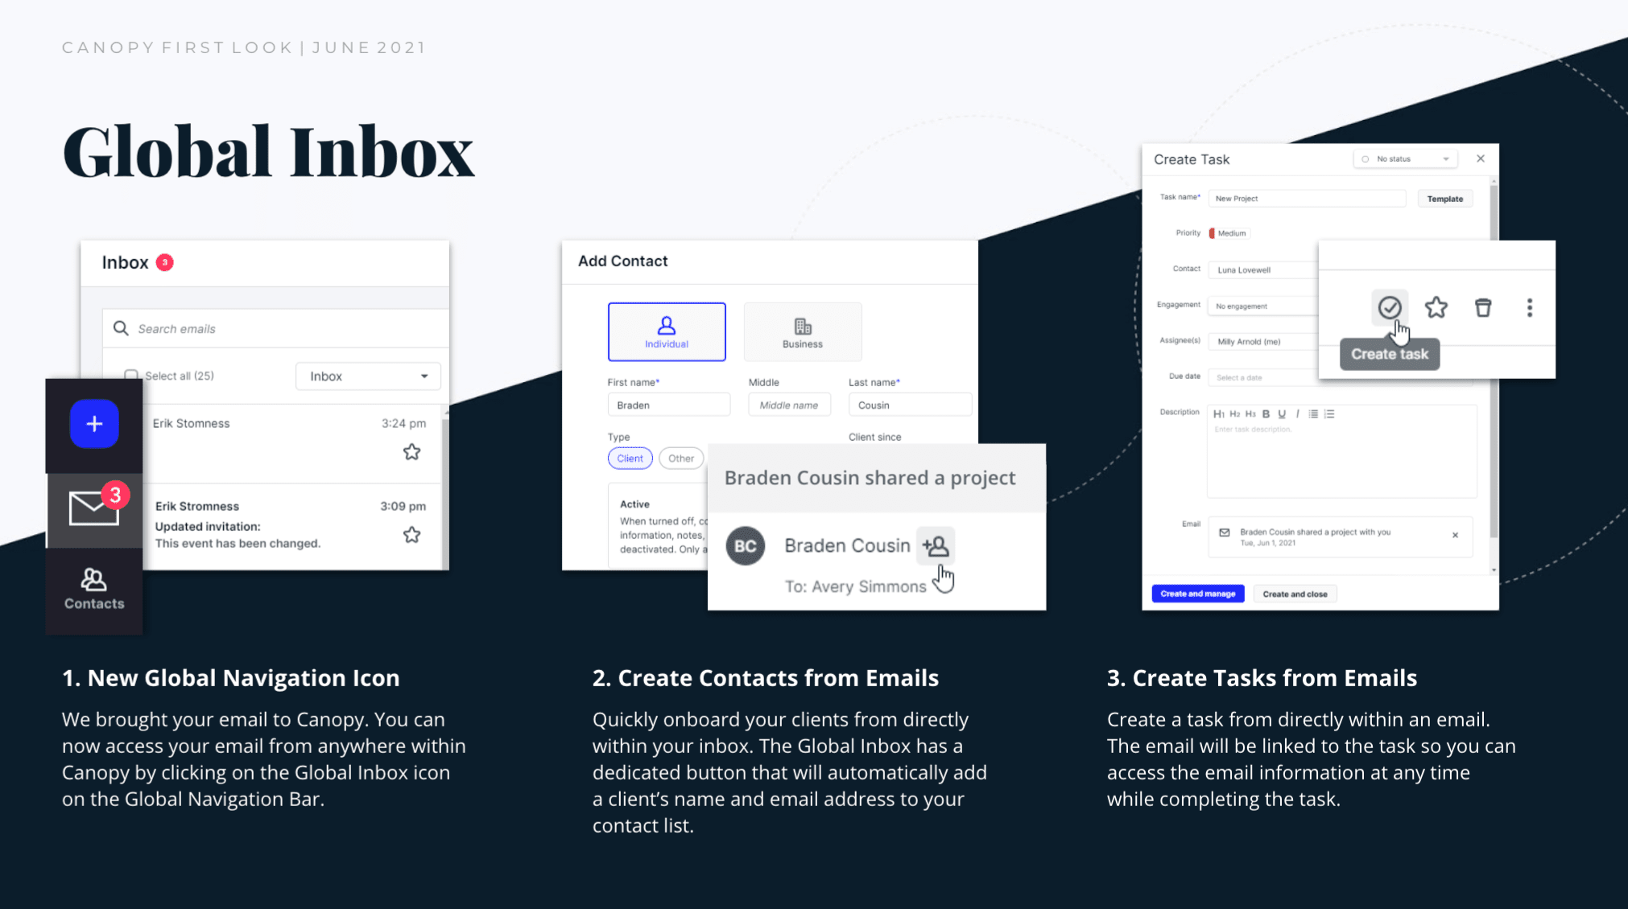Select the Business tab in Add Contact
Screen dimensions: 1628x909
(x=803, y=328)
